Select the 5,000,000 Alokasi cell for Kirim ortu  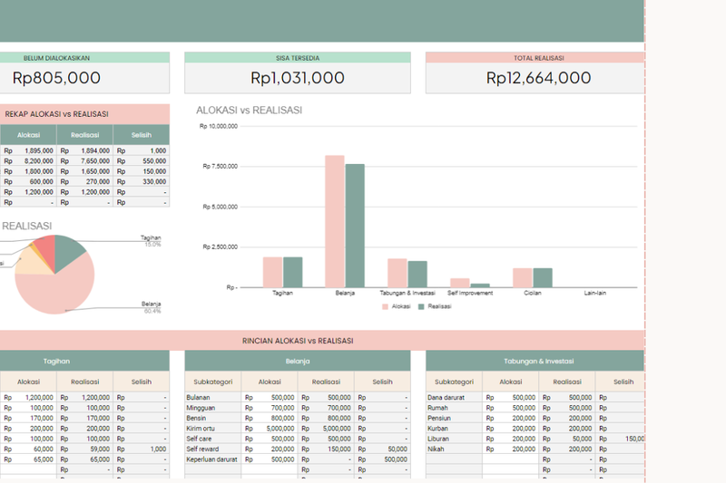point(270,429)
